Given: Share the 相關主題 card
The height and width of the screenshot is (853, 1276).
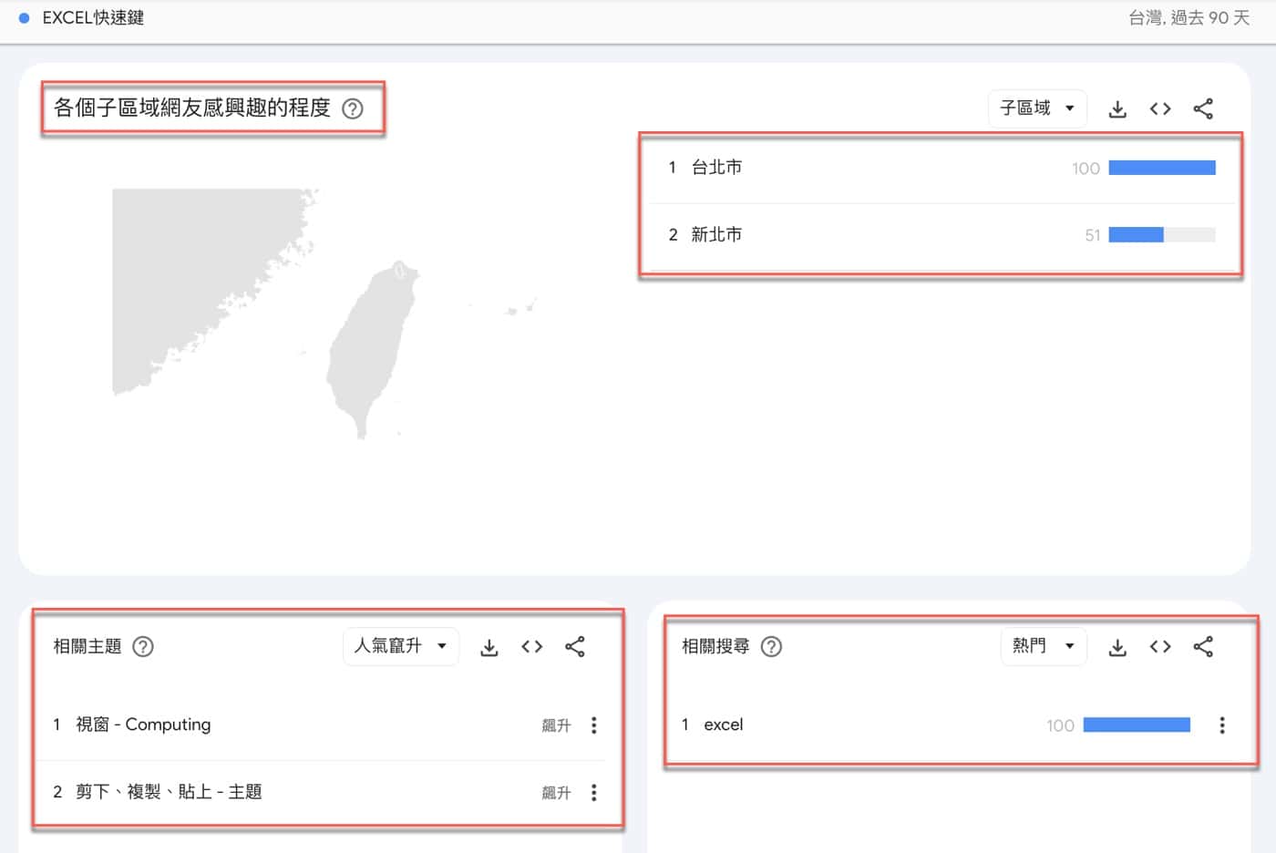Looking at the screenshot, I should pyautogui.click(x=575, y=647).
